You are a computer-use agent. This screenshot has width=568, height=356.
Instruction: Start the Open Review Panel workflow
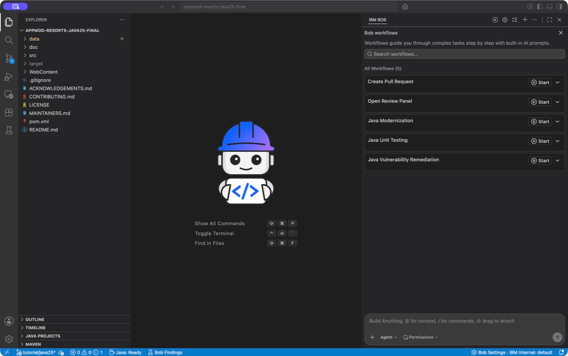[x=540, y=102]
